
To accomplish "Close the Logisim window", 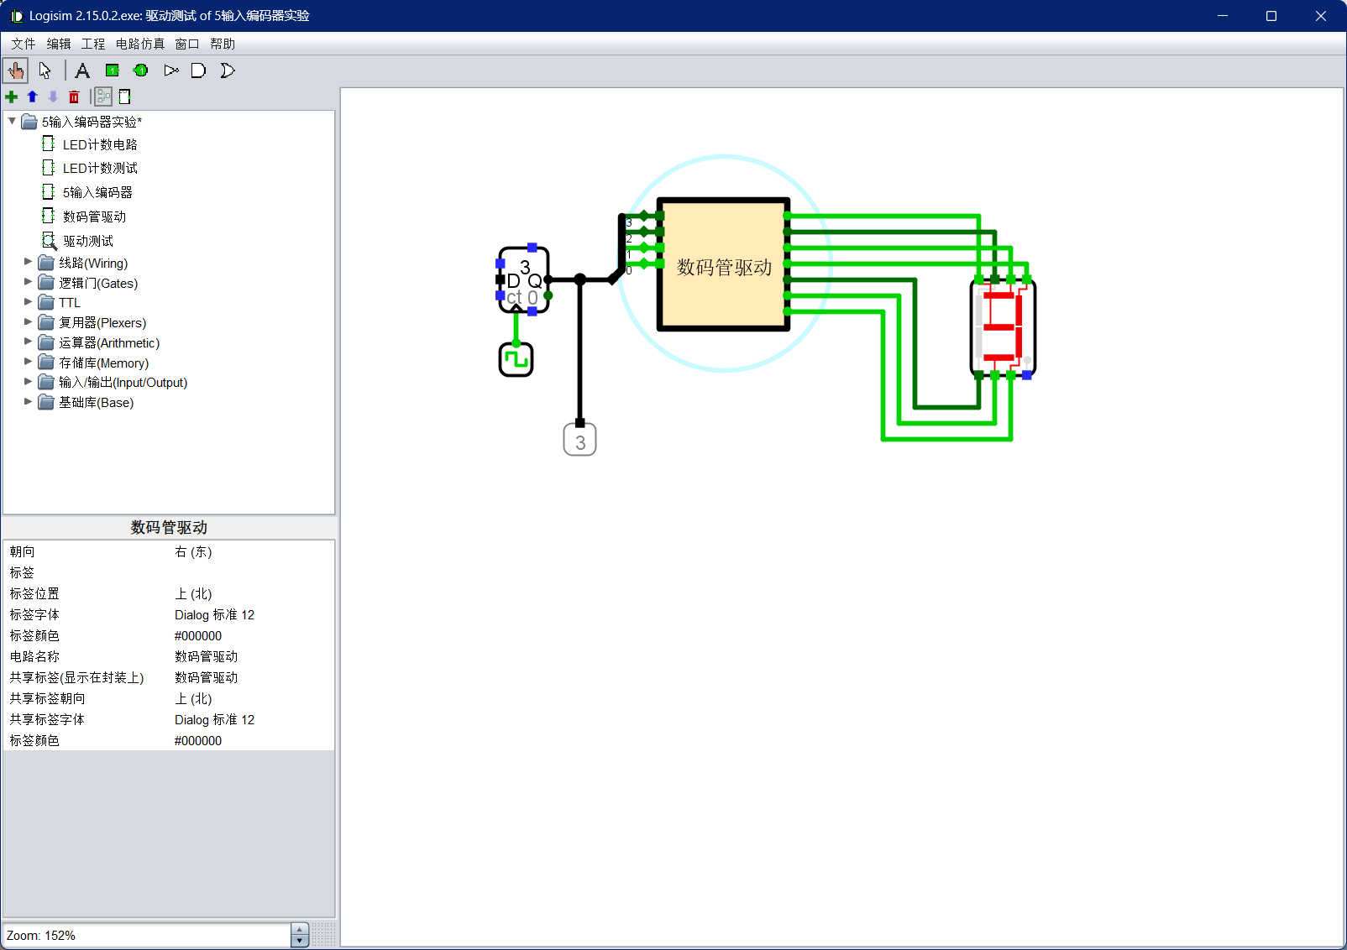I will [1321, 16].
